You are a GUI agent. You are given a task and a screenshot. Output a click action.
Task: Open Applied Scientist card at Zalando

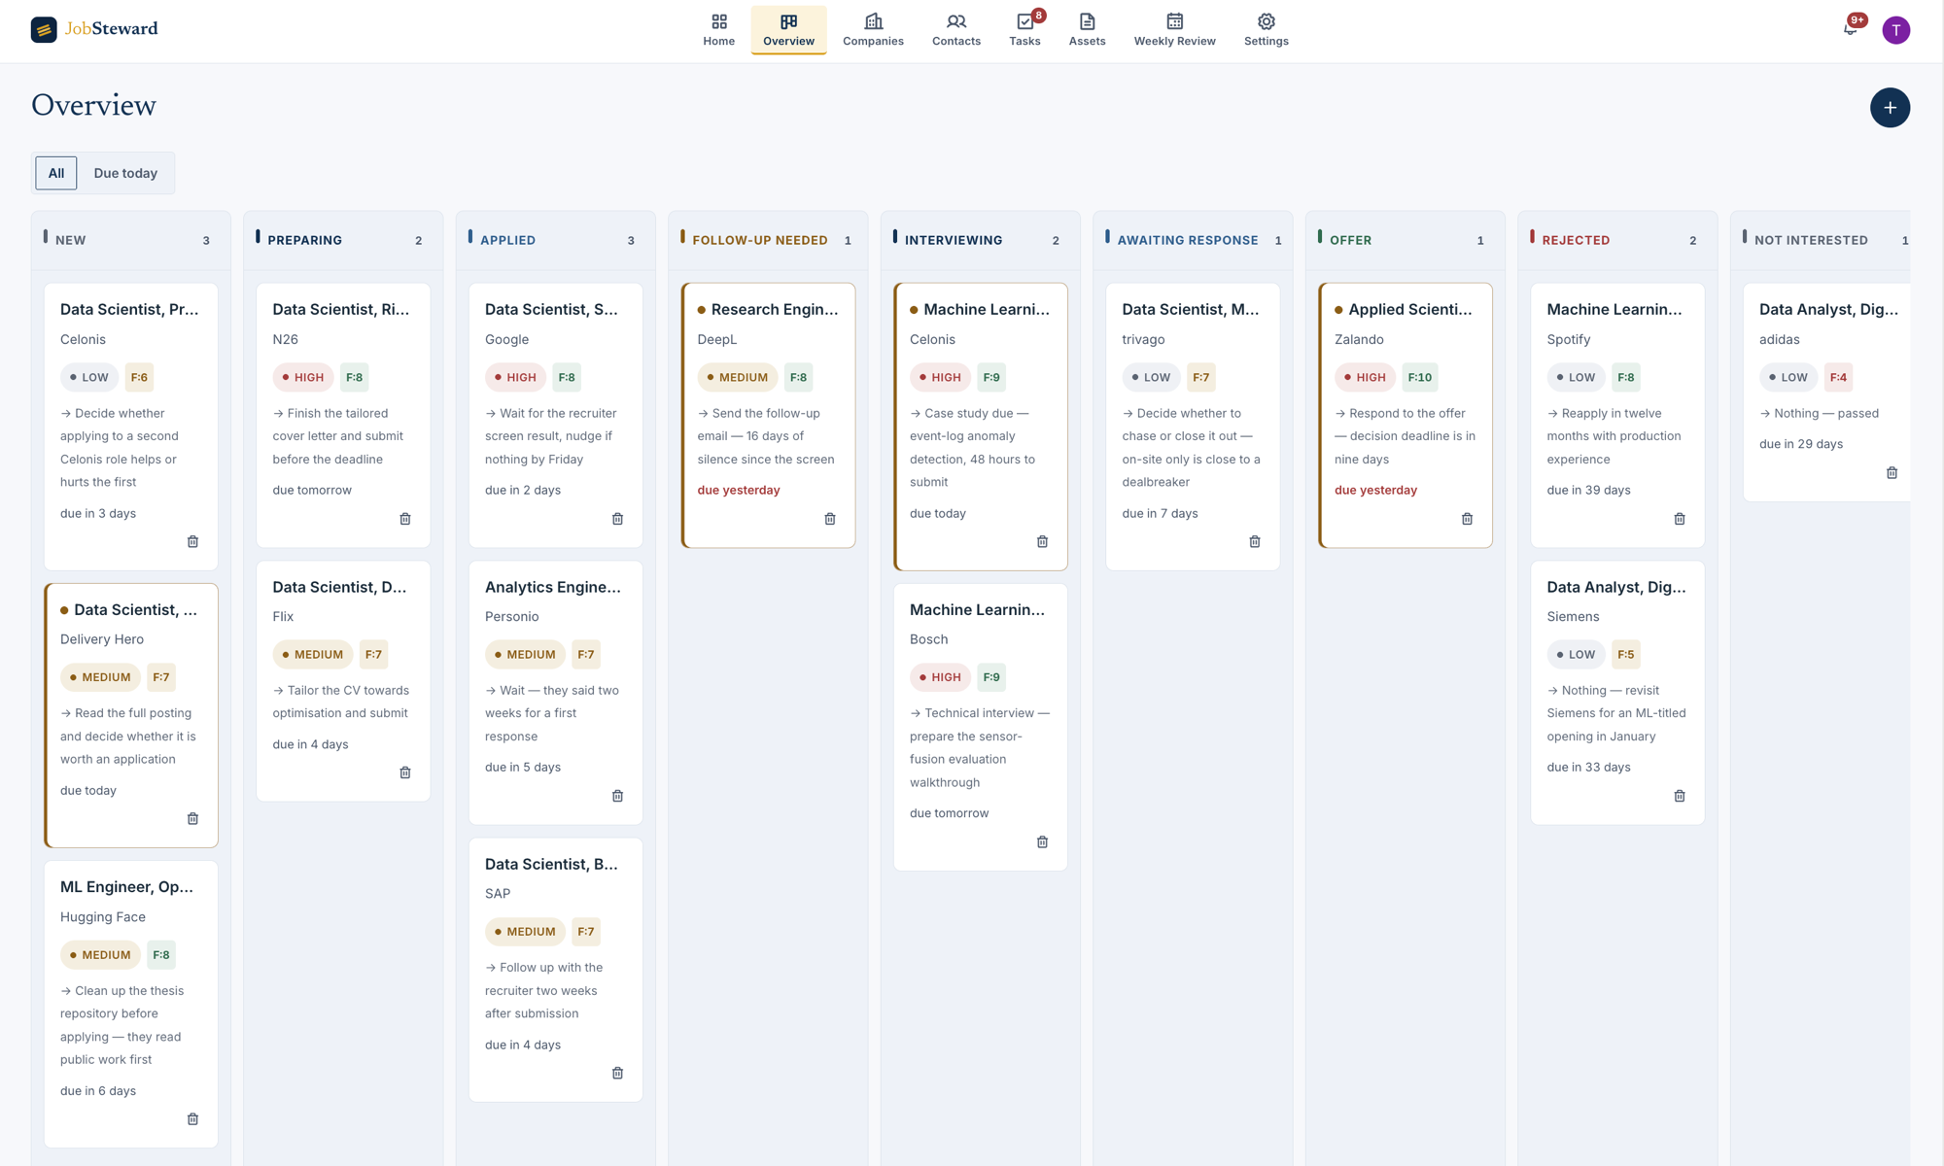[1406, 415]
